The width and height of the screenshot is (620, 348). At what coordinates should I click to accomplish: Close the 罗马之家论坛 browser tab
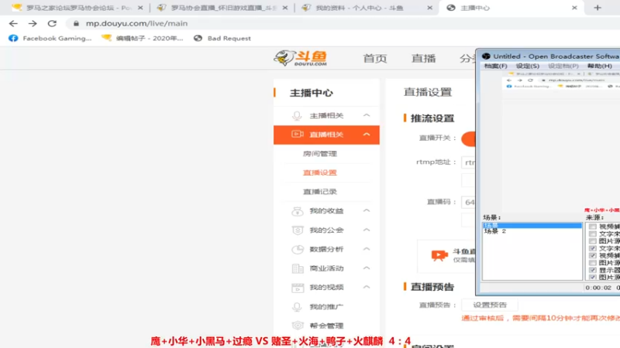point(140,8)
